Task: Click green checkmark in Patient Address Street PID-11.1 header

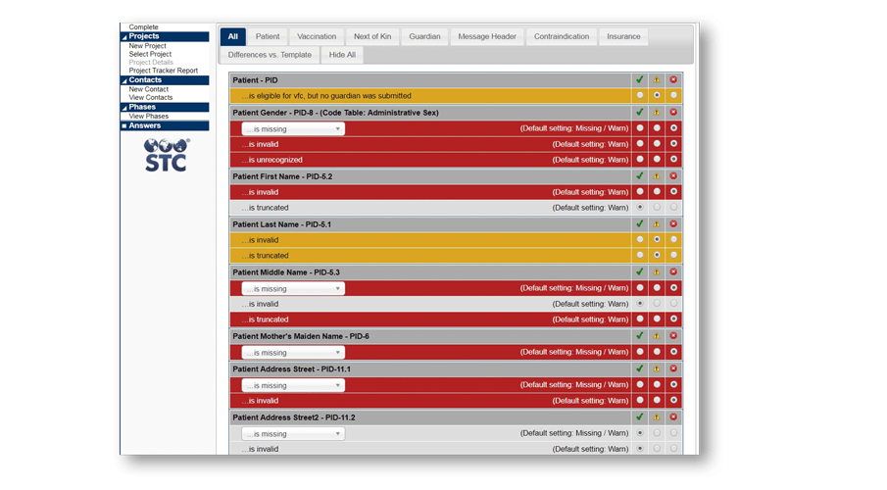Action: [640, 368]
